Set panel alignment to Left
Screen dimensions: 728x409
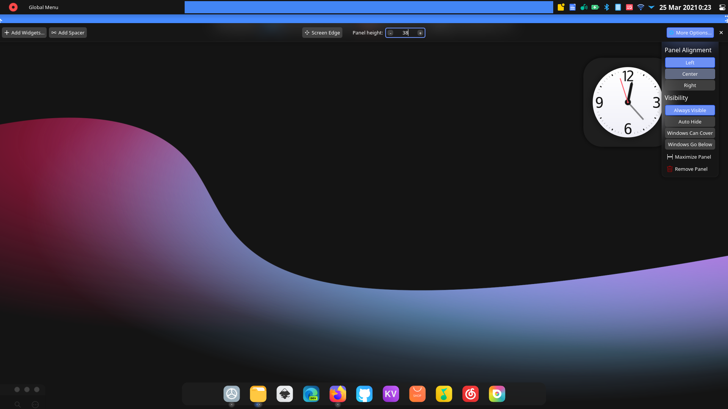pos(690,62)
